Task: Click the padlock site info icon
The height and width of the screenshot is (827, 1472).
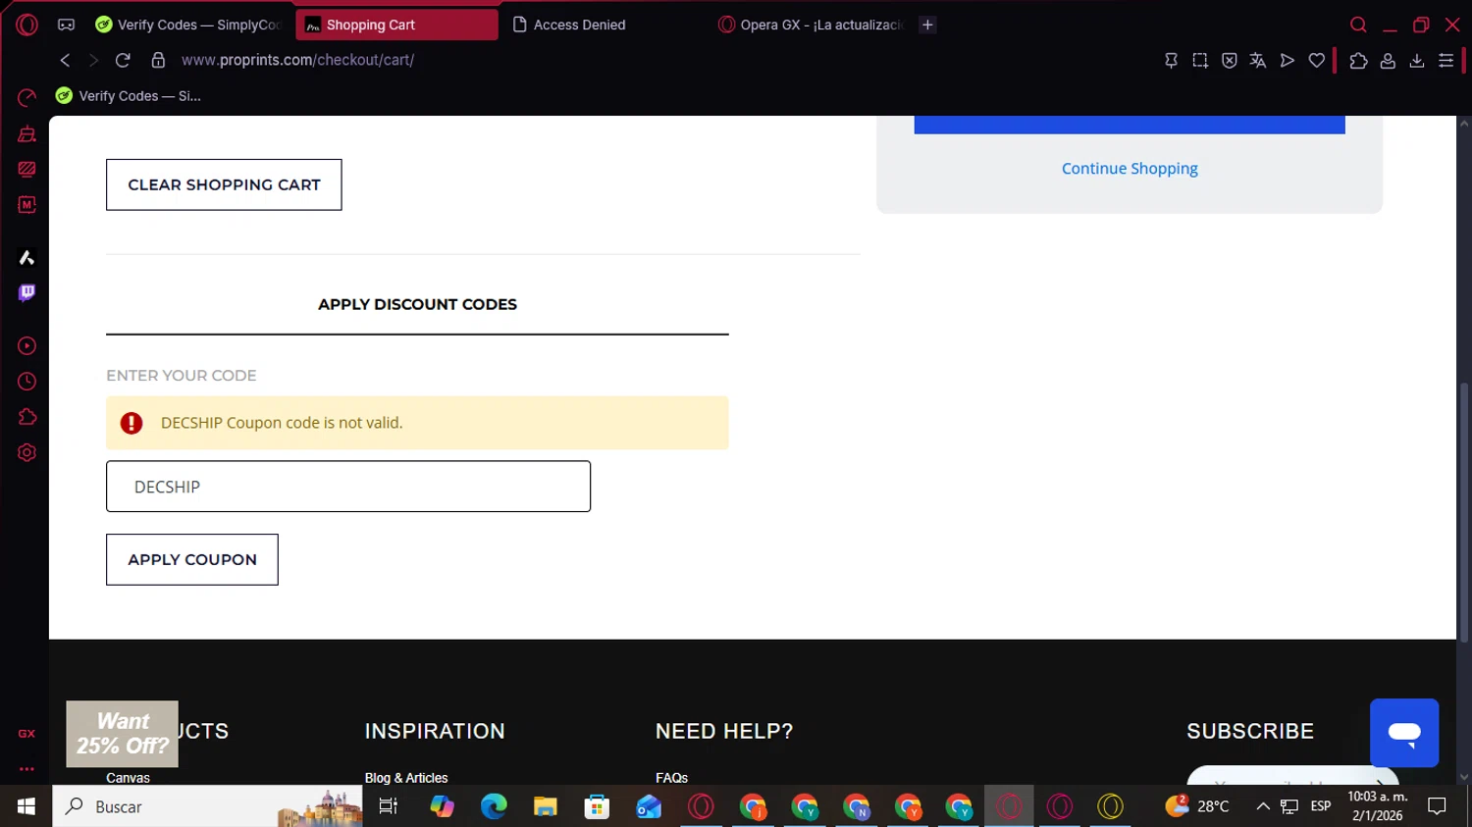Action: (158, 60)
